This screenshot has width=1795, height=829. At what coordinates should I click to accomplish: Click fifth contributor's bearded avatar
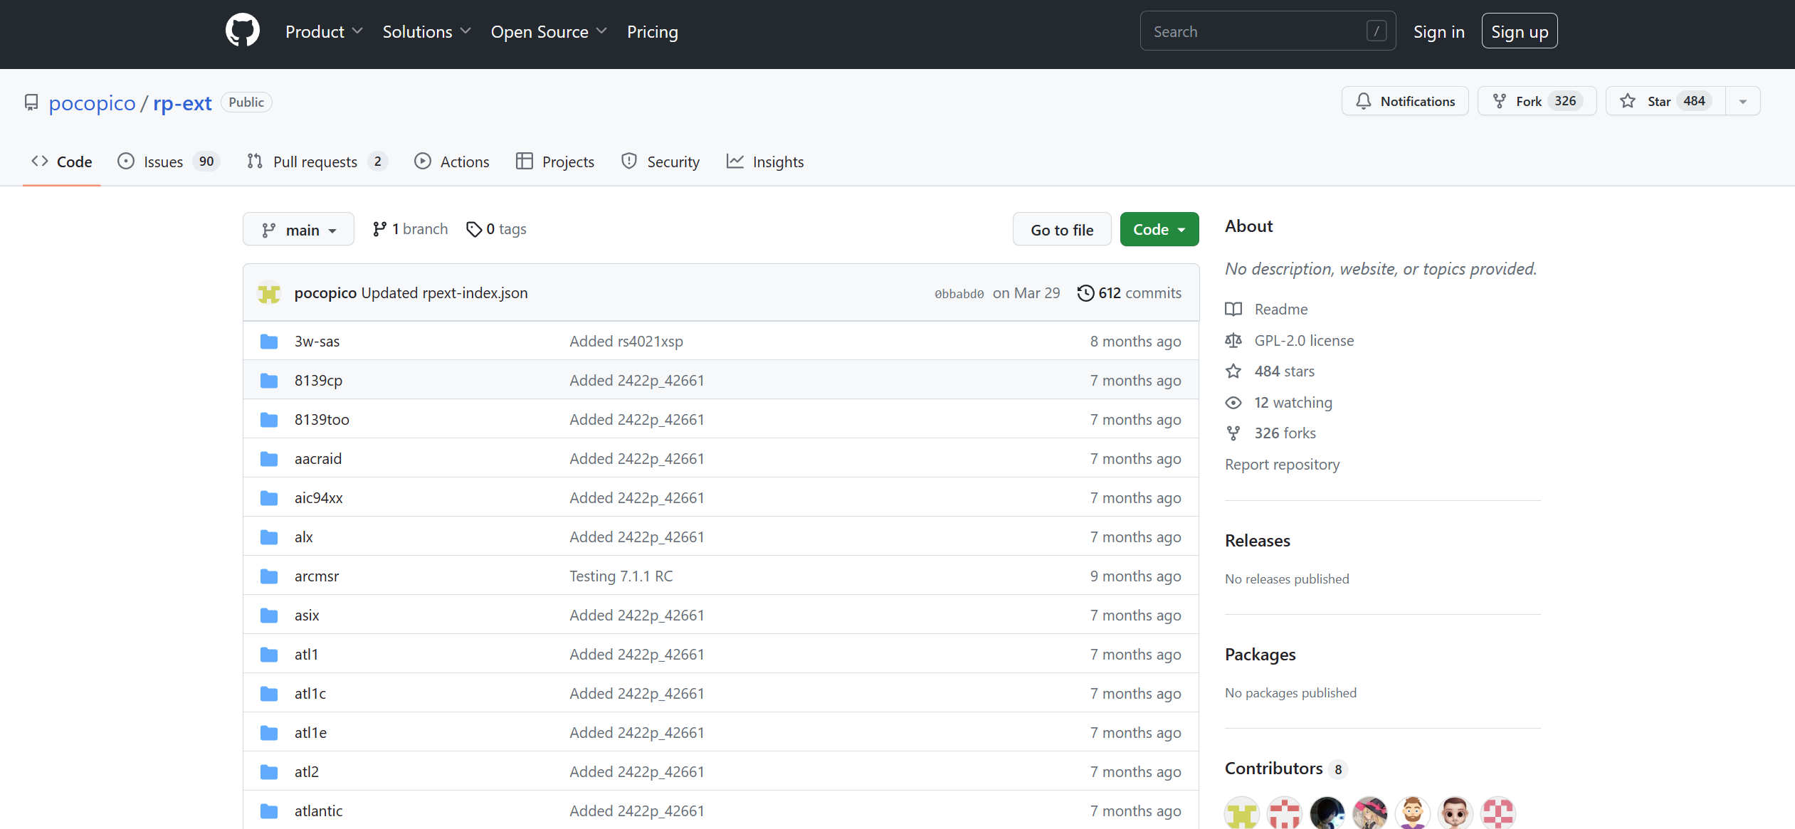1413,813
